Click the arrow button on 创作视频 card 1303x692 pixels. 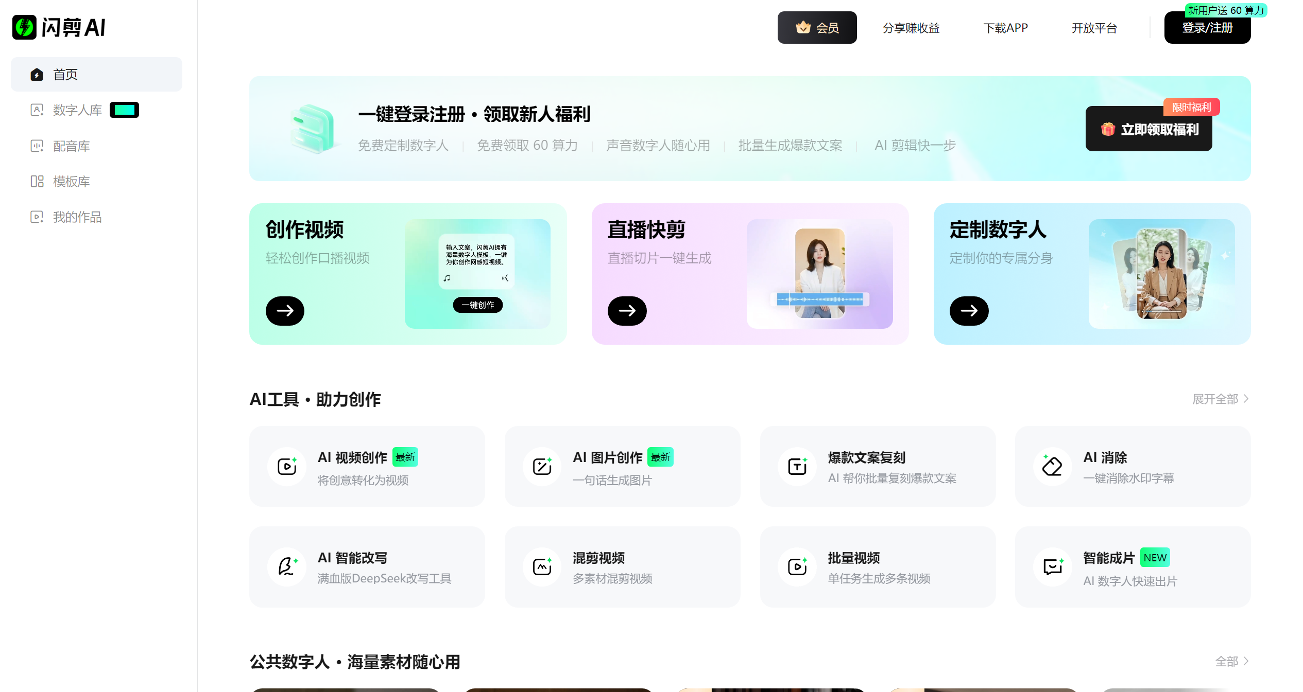pyautogui.click(x=285, y=311)
